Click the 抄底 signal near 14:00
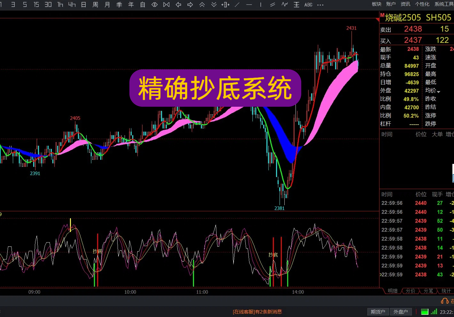This screenshot has height=317, width=454. tap(273, 255)
